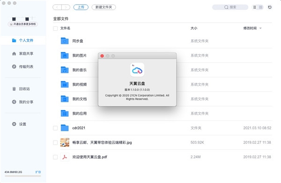Click the 家庭共享 house icon

pos(14,53)
